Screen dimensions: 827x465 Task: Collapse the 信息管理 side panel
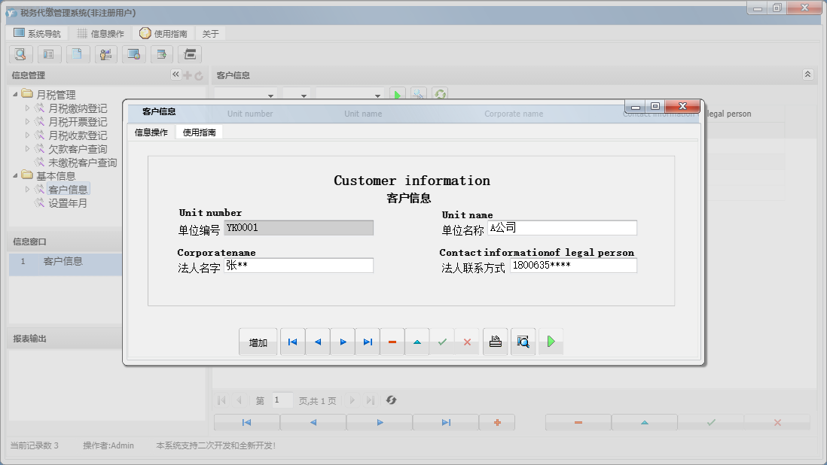(x=175, y=74)
